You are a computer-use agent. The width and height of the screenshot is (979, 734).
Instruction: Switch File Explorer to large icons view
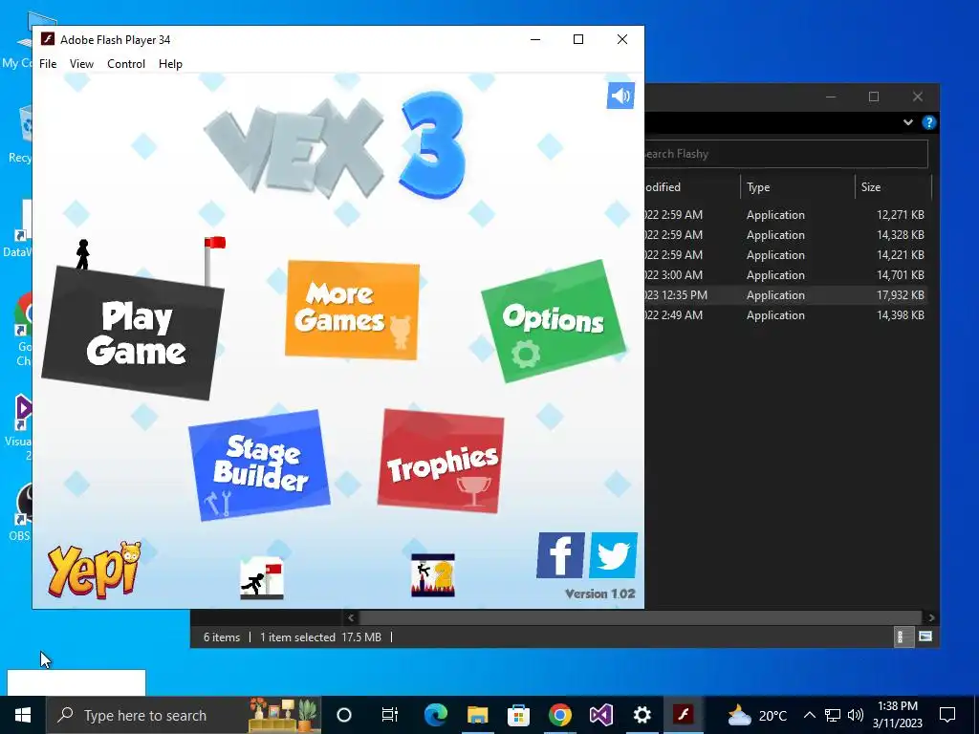(925, 637)
